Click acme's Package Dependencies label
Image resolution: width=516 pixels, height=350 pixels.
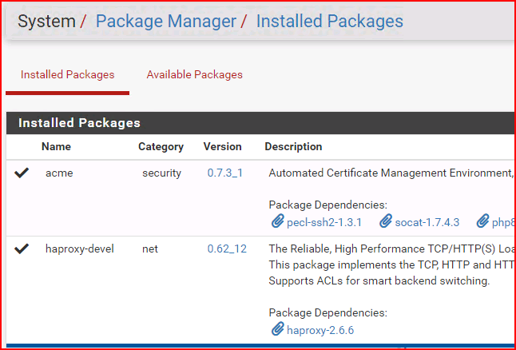(328, 205)
